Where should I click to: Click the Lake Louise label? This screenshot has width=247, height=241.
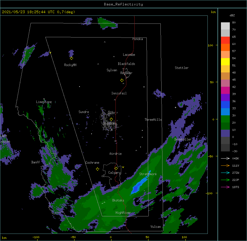coord(5,139)
